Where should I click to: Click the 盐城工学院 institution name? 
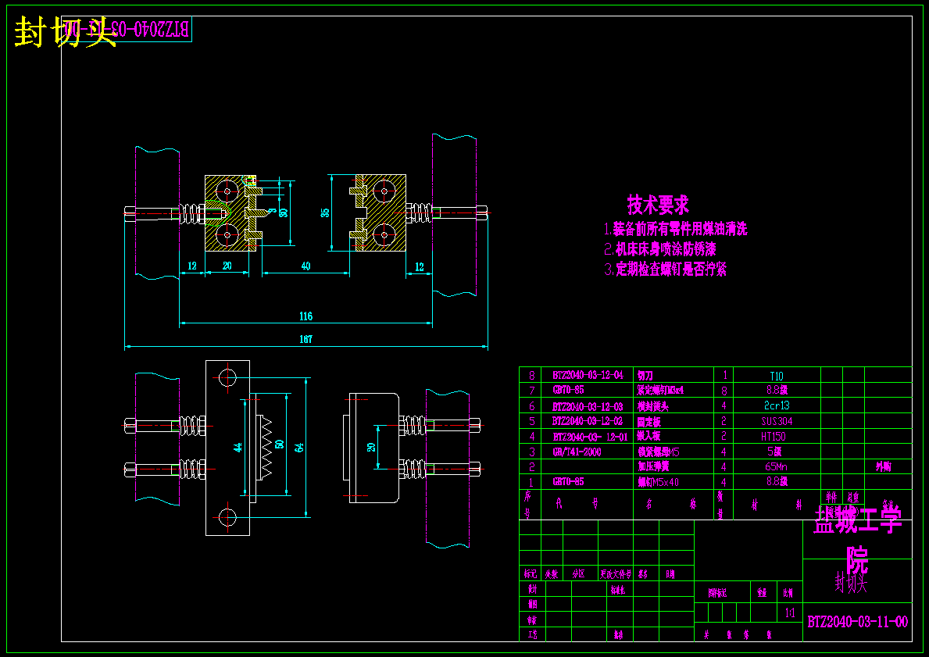click(857, 541)
